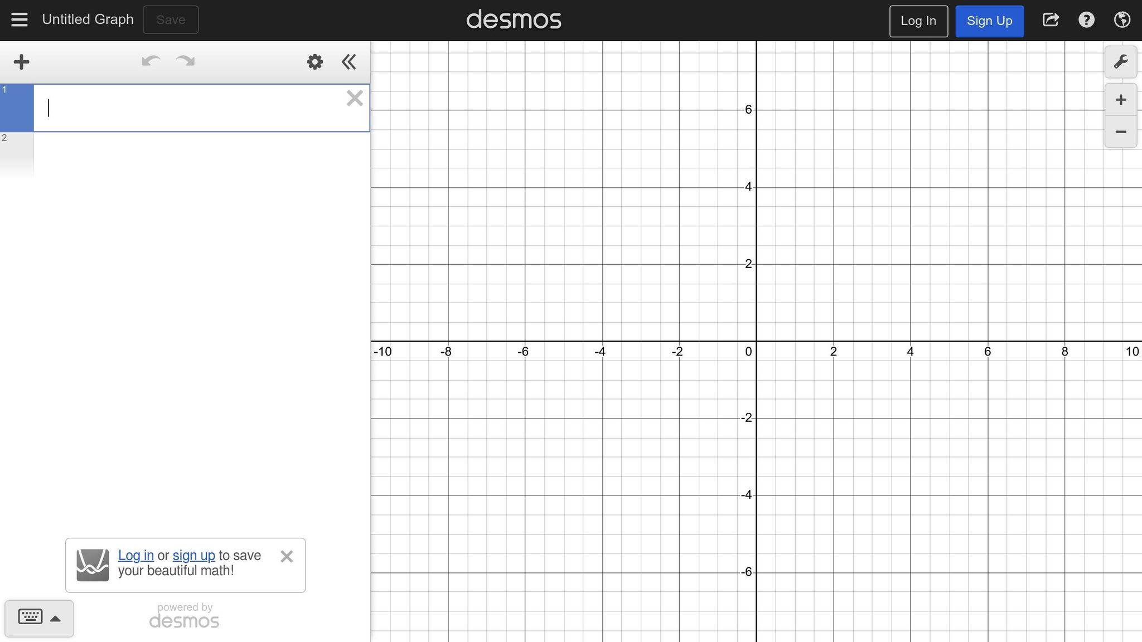Collapse the expressions panel with double chevrons
This screenshot has width=1142, height=642.
point(349,61)
